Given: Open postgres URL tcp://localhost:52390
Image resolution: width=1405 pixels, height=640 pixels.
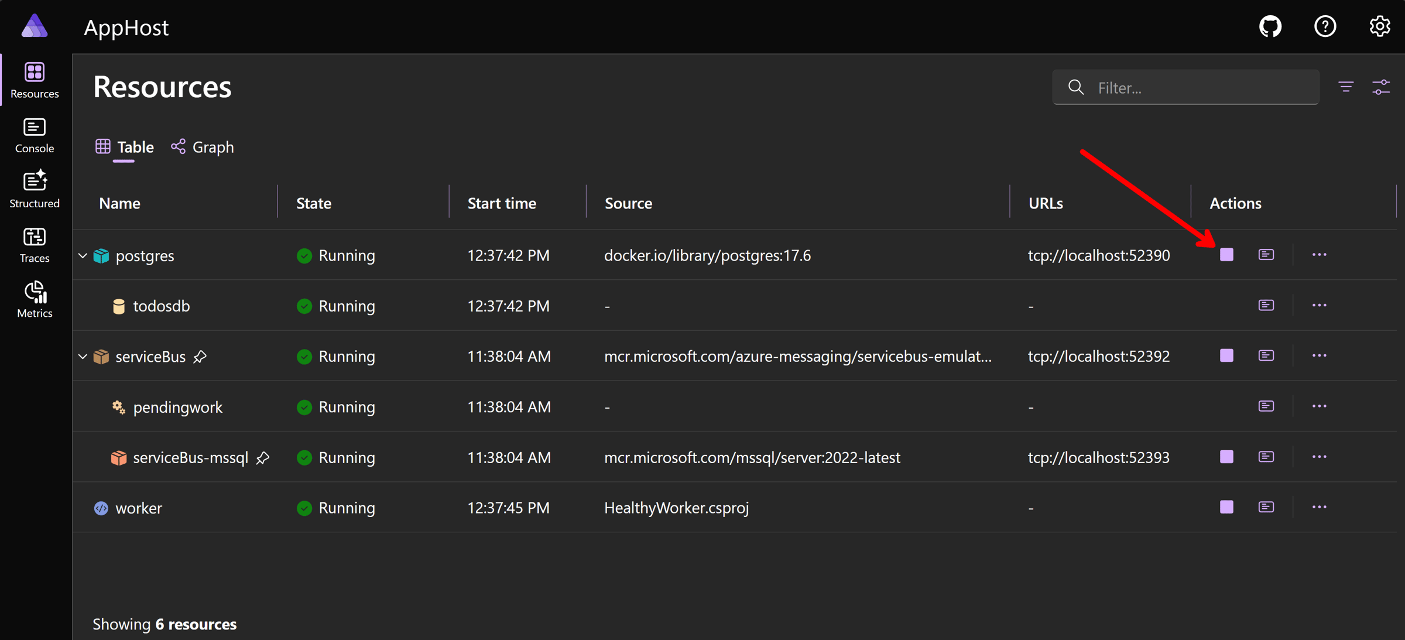Looking at the screenshot, I should (1098, 255).
